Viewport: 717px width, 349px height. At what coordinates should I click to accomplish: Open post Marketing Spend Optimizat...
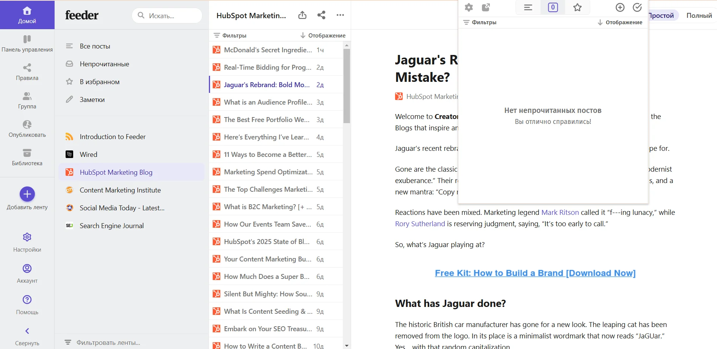point(276,172)
